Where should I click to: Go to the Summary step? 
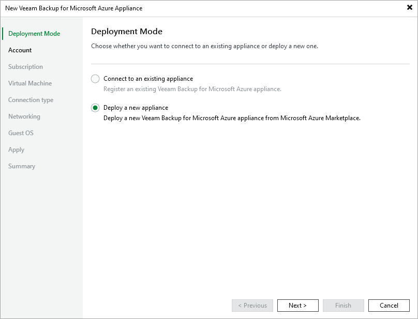pos(22,166)
